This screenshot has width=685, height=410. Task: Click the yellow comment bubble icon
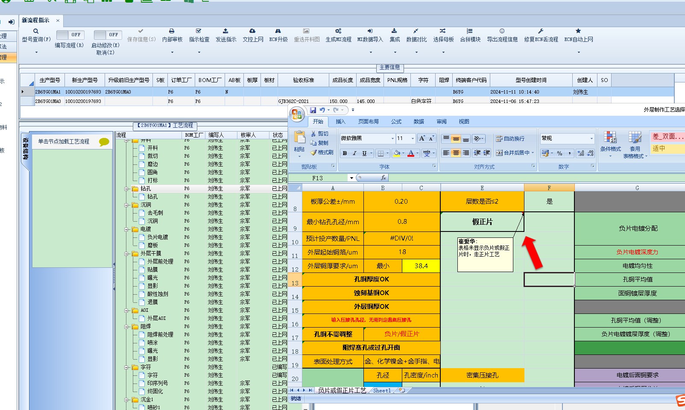104,142
